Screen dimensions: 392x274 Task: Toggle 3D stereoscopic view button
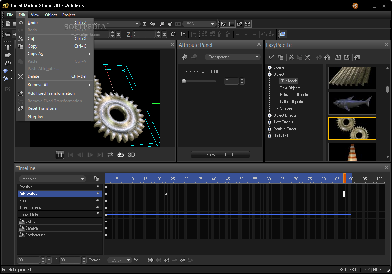(x=132, y=155)
